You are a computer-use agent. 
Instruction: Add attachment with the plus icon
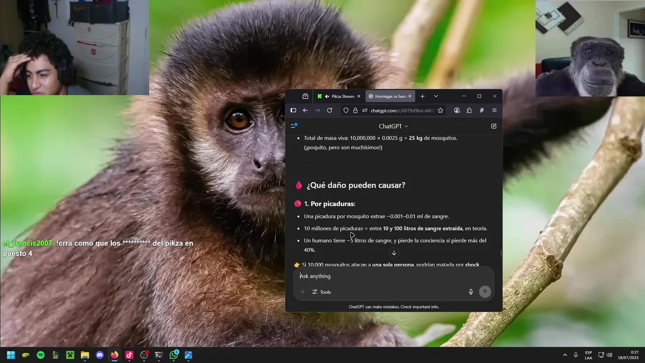pyautogui.click(x=303, y=292)
